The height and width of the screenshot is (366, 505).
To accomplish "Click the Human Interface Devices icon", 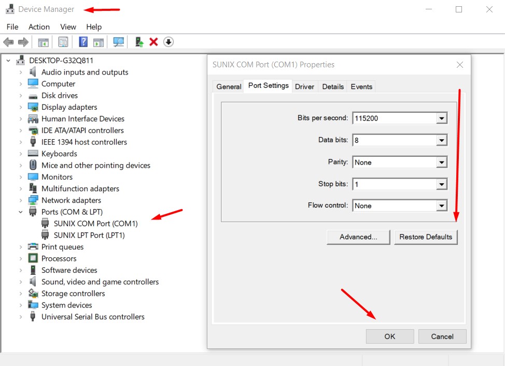I will click(x=33, y=119).
